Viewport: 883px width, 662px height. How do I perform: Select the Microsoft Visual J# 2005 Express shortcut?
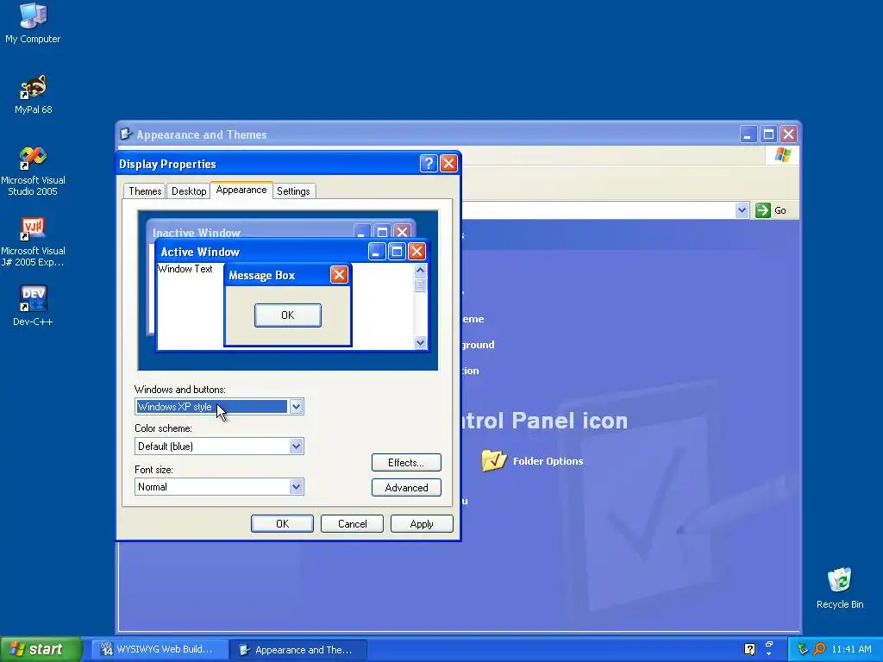(33, 242)
